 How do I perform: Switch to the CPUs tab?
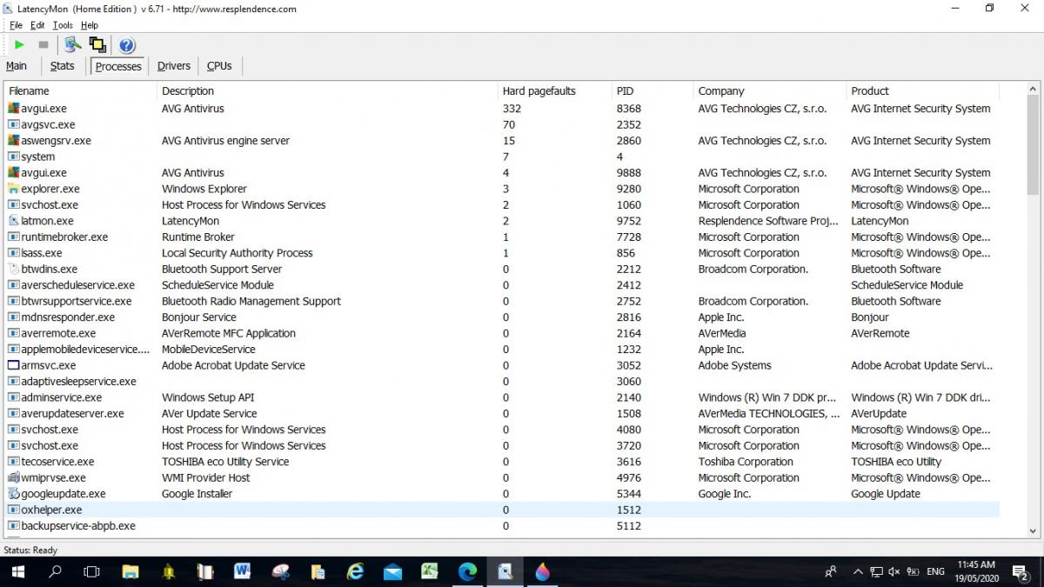pyautogui.click(x=219, y=66)
